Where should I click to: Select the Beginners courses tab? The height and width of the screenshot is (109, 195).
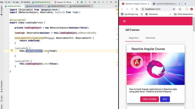click(133, 38)
